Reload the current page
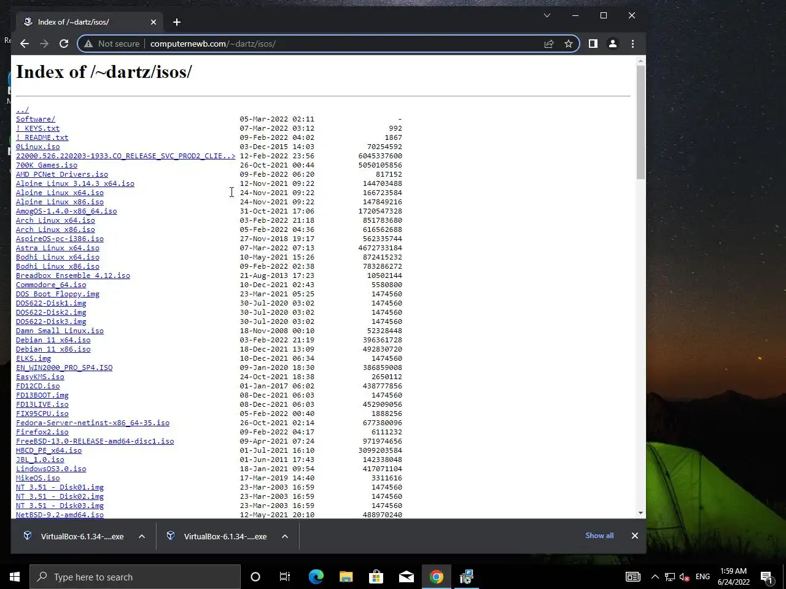Image resolution: width=786 pixels, height=589 pixels. click(x=64, y=44)
